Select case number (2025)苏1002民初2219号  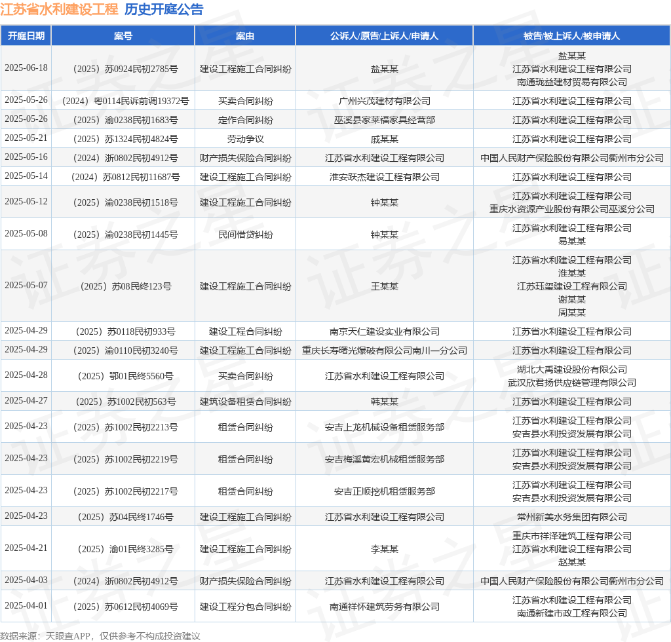124,460
